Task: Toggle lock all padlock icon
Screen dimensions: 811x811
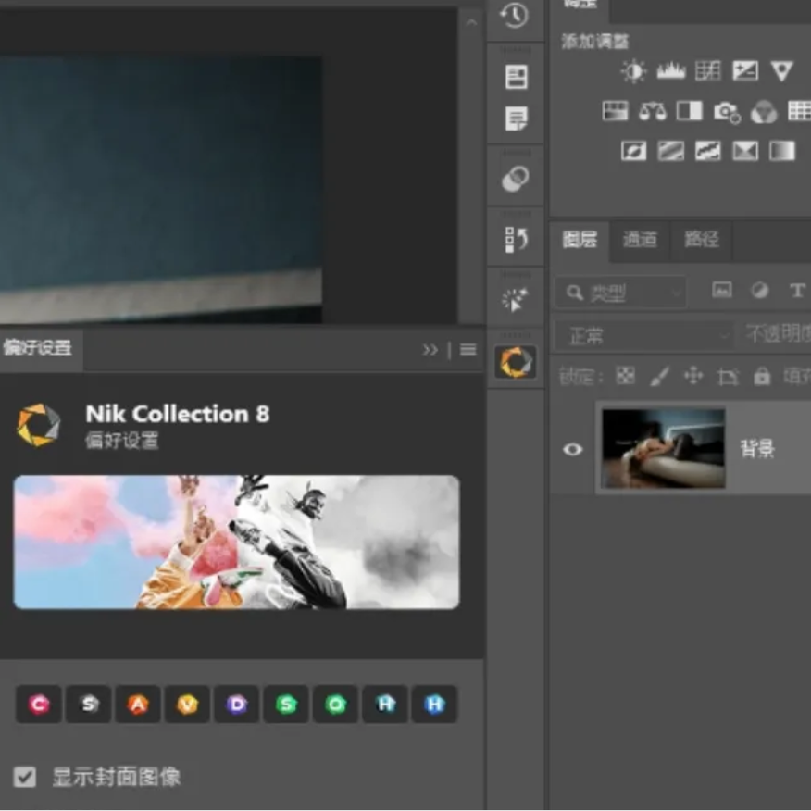Action: point(761,376)
